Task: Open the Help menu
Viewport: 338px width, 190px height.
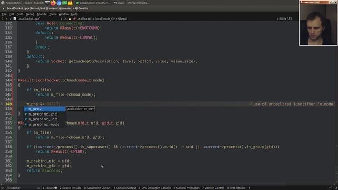Action: [74, 14]
